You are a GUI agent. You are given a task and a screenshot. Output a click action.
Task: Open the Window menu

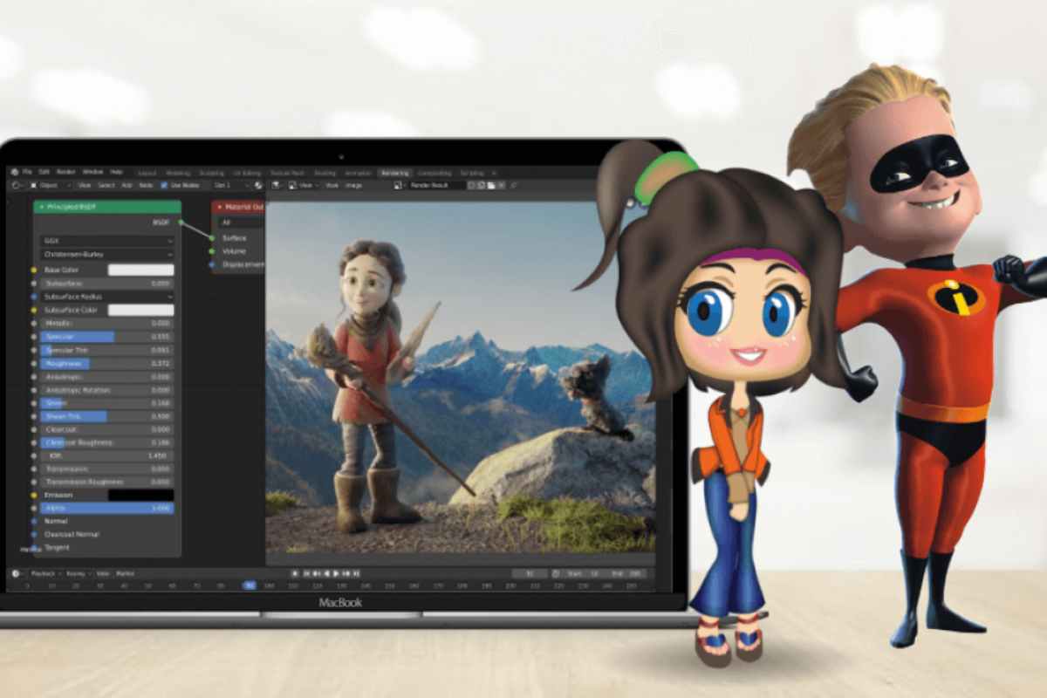pos(92,172)
